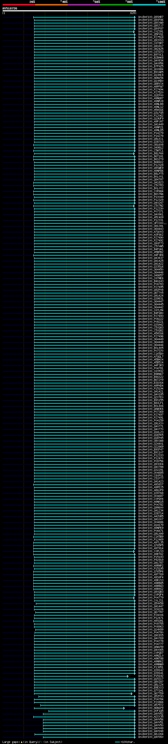Click label UniRef100_C5XQ83
This screenshot has height=744, width=168.
pos(150,328)
